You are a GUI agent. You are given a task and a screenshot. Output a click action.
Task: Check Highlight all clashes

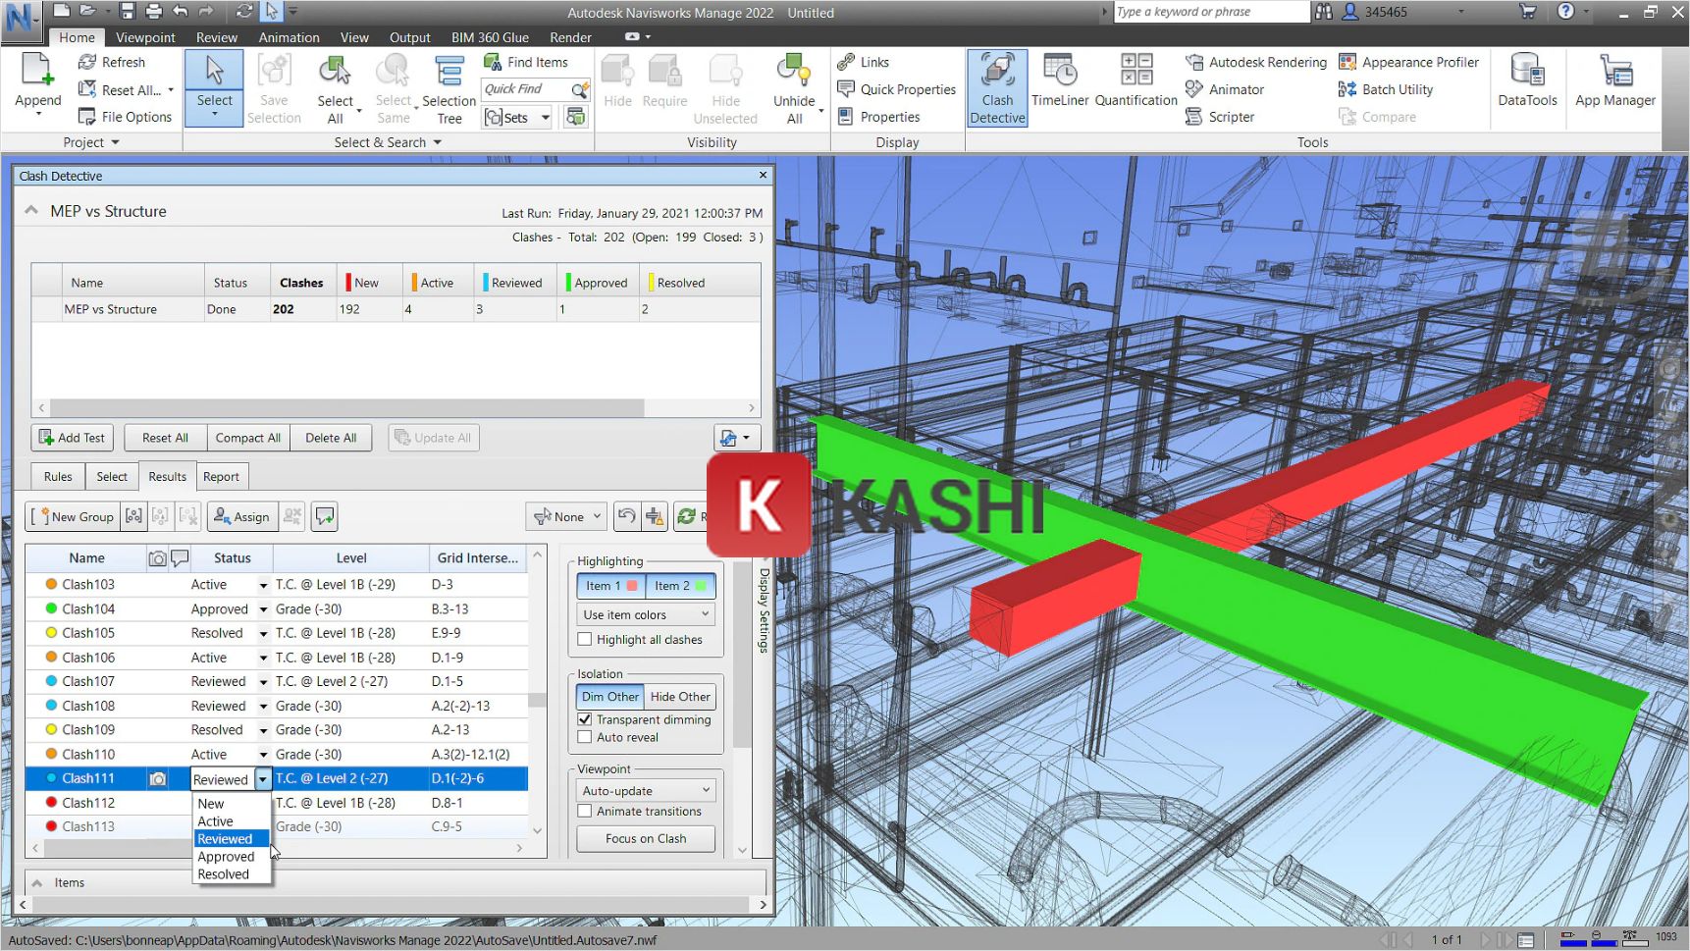point(585,639)
